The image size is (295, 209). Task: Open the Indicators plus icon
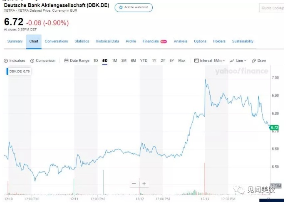tap(6, 61)
